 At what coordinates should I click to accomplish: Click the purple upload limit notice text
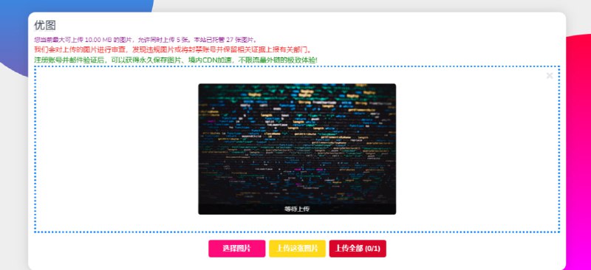[146, 40]
